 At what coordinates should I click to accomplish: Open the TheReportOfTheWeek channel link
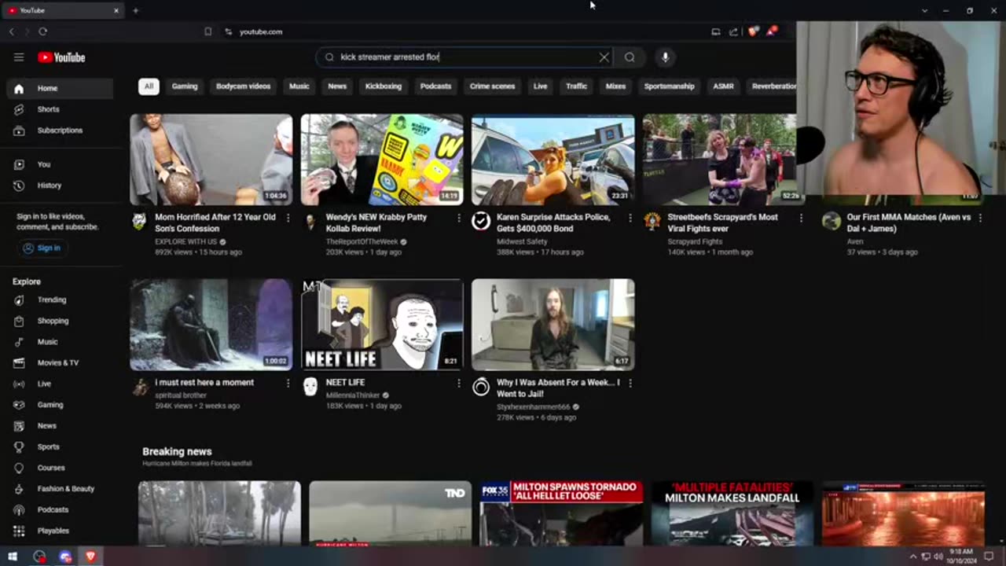(x=362, y=241)
